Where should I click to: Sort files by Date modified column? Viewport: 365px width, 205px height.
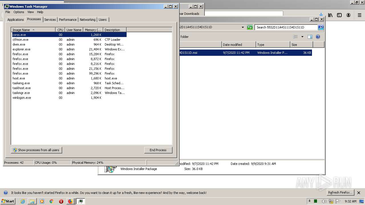click(x=239, y=45)
